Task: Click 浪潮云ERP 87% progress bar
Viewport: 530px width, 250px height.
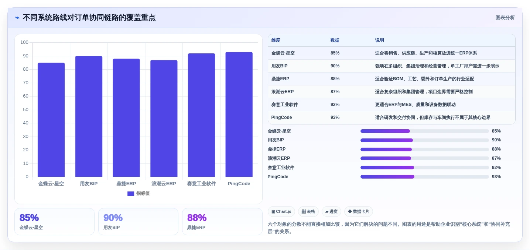Action: coord(425,159)
